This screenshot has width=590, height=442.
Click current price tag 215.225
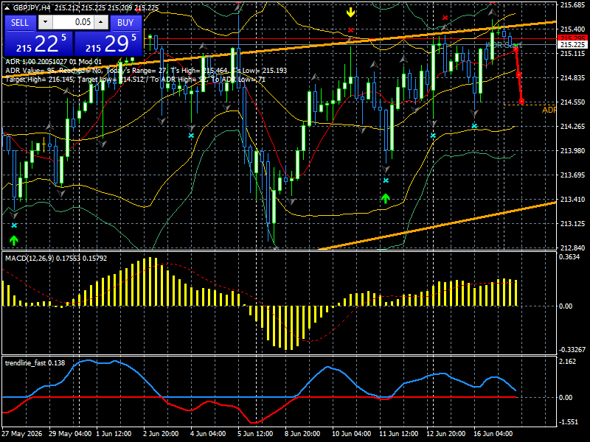tap(573, 45)
